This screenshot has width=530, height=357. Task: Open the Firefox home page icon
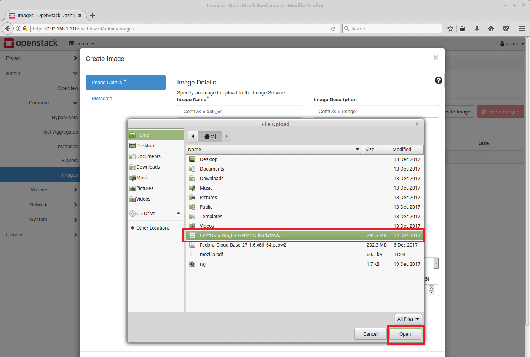pyautogui.click(x=491, y=29)
